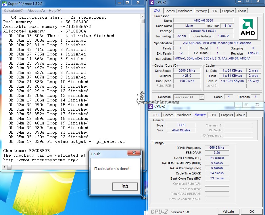Viewport: 265px width, 215px height.
Task: Click the 'Llano' Code Name value
Action: (x=189, y=26)
